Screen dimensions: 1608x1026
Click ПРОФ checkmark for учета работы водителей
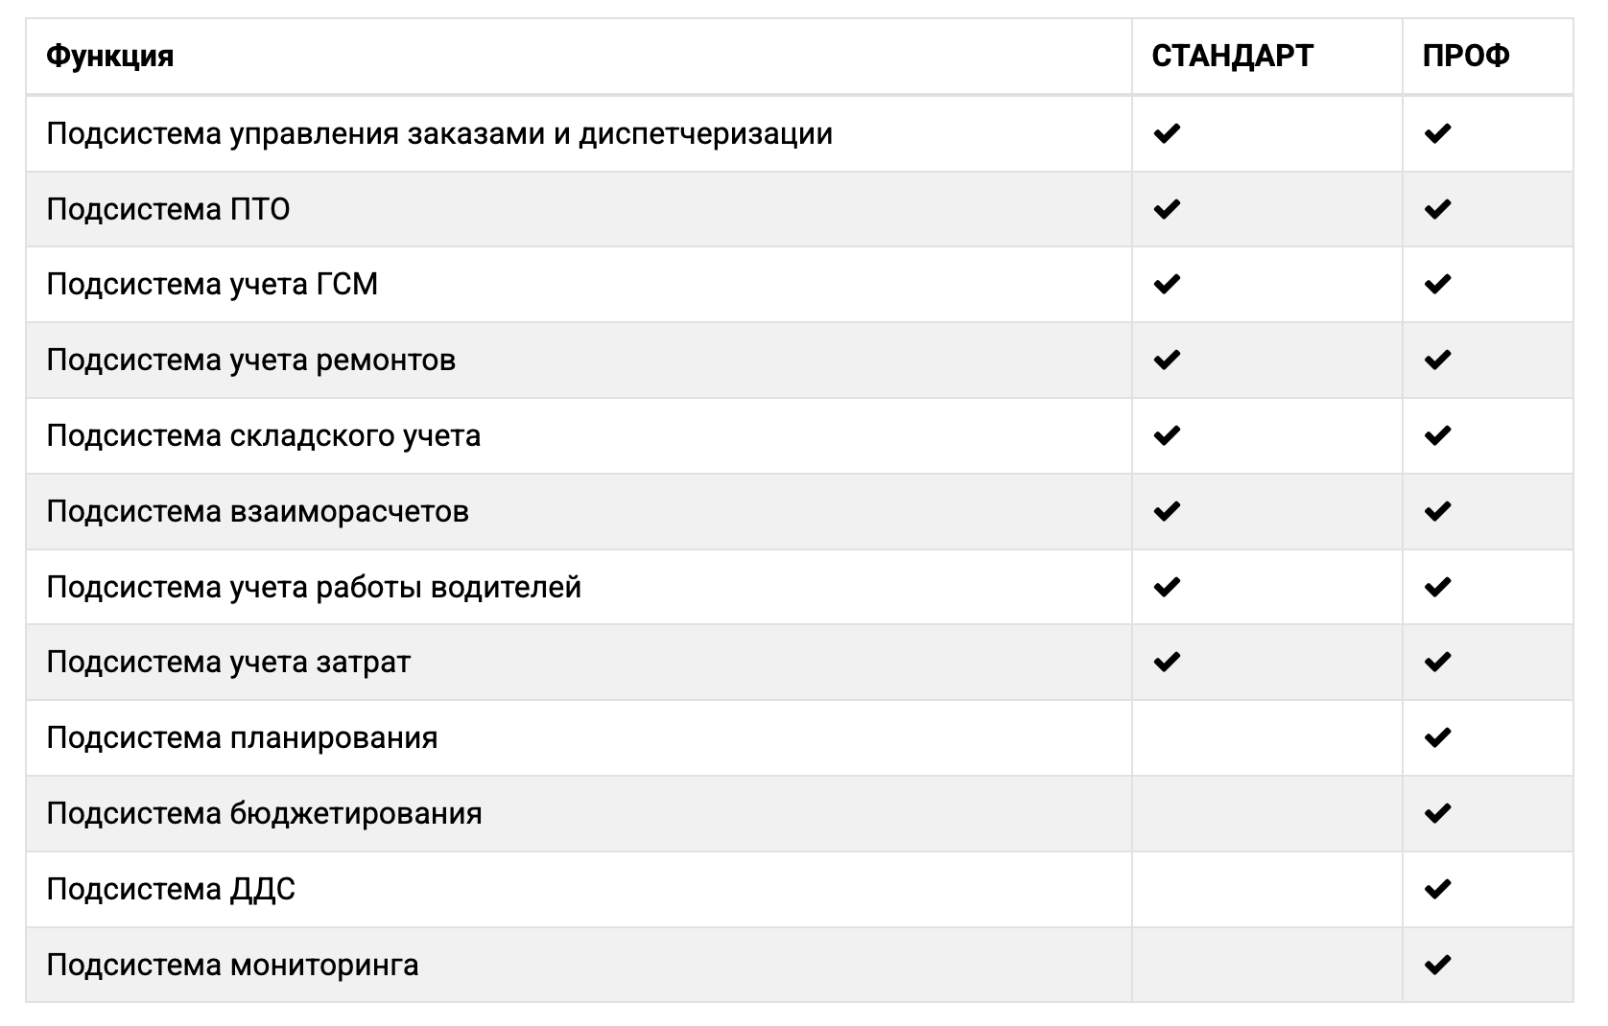(1437, 587)
